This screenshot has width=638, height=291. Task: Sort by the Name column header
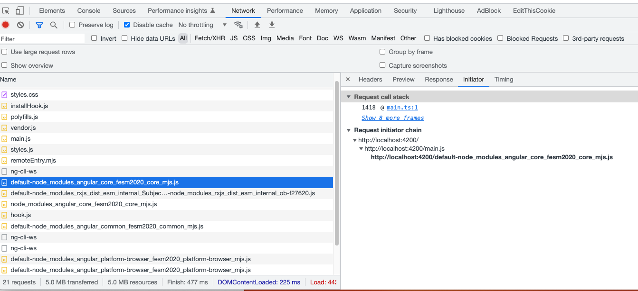(167, 79)
